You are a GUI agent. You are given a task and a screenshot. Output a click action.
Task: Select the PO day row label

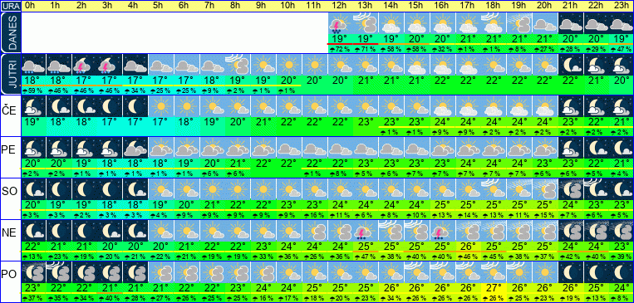(10, 274)
